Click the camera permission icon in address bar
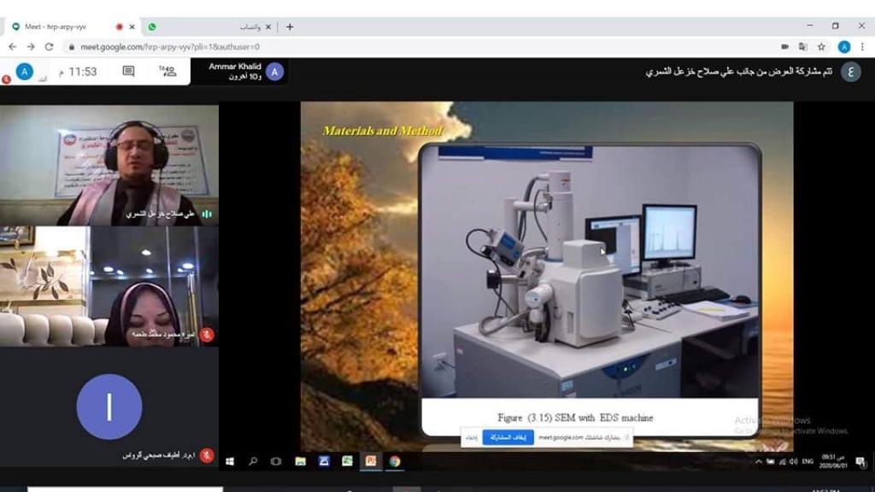 click(x=784, y=47)
